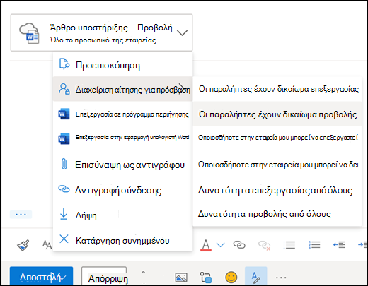
Task: Pick Οποιοσδήποτε στην εταιρεία μου μπορεί να επεξεργαστεί
Action: coord(277,137)
